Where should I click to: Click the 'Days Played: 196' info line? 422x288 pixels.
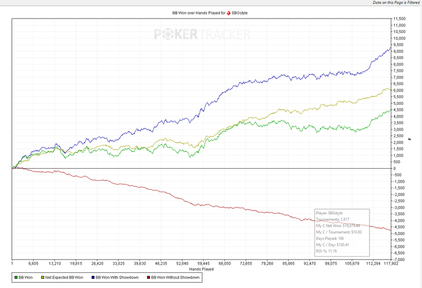330,239
